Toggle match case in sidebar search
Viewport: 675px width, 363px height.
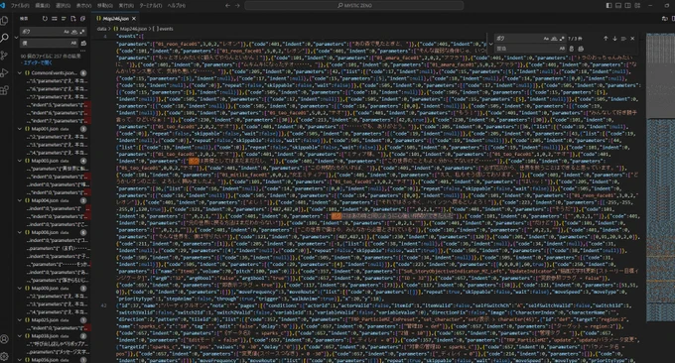tap(67, 32)
